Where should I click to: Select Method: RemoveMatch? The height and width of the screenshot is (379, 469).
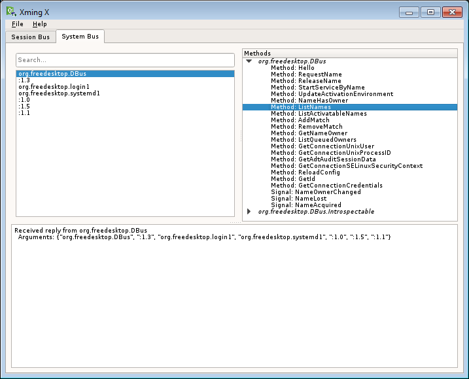[307, 127]
